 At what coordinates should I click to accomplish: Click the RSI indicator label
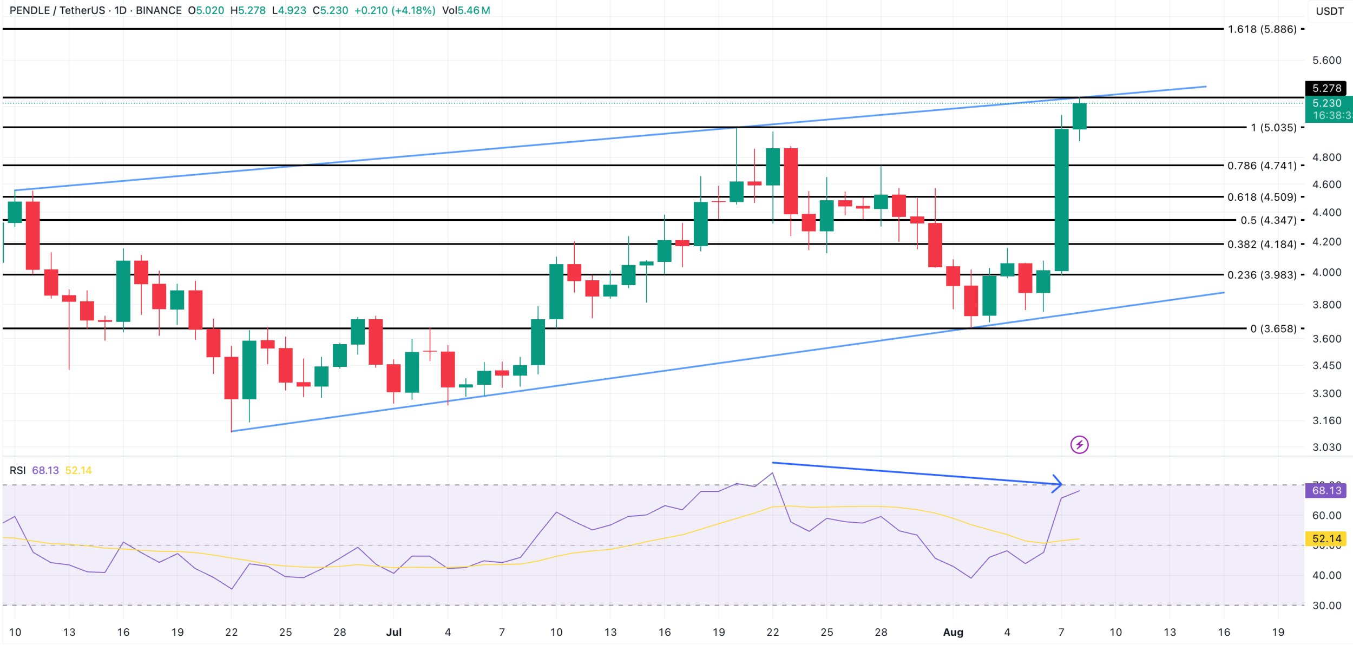(17, 470)
